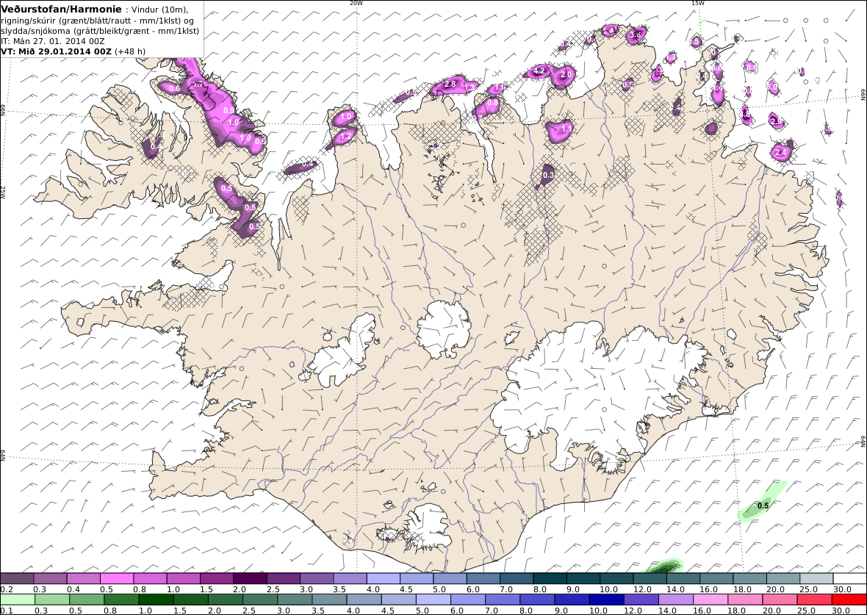The width and height of the screenshot is (867, 615).
Task: Select the violet rain swatch for 12.0–14.0
Action: (x=641, y=600)
